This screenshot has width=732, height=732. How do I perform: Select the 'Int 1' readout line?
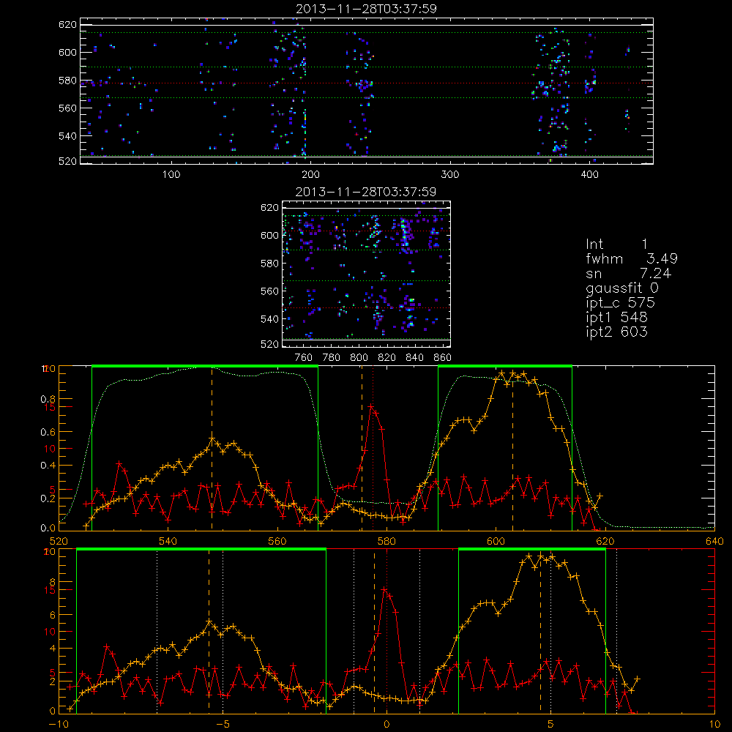click(616, 244)
